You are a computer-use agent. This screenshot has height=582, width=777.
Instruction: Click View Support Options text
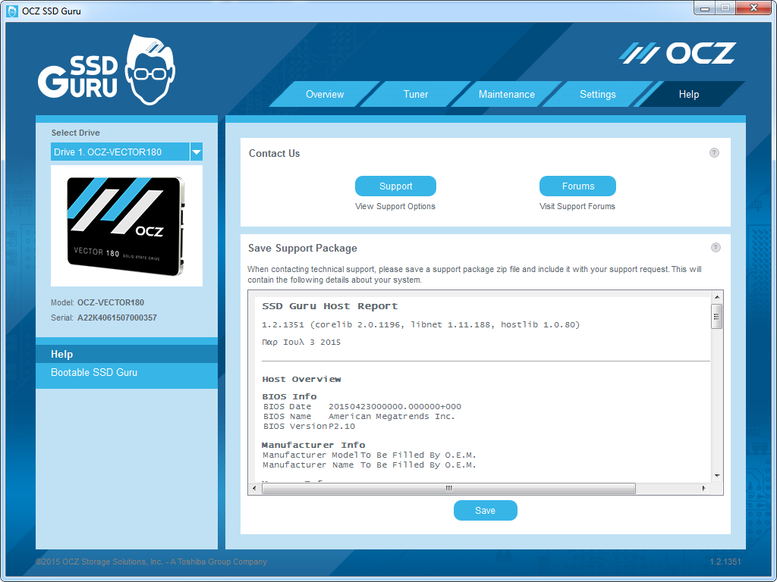click(x=395, y=206)
